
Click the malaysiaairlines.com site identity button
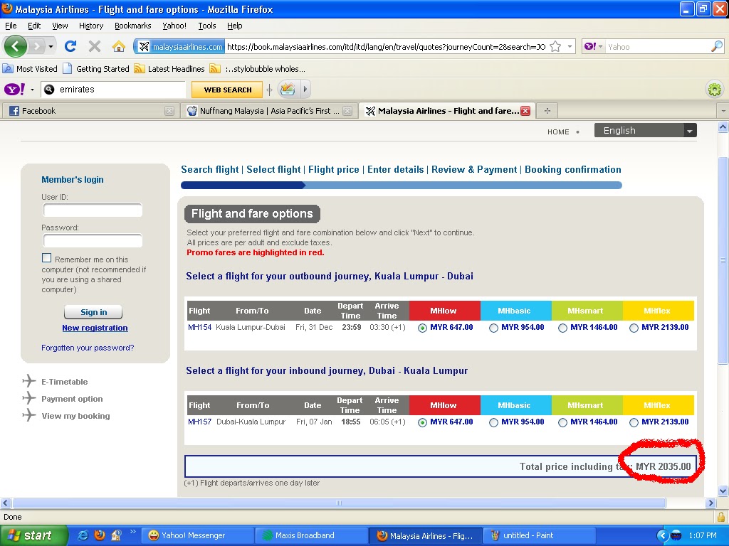click(181, 46)
